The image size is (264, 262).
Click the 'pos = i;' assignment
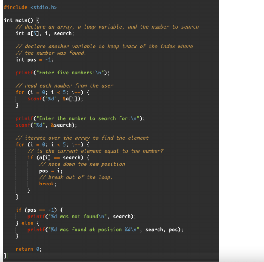(x=51, y=171)
